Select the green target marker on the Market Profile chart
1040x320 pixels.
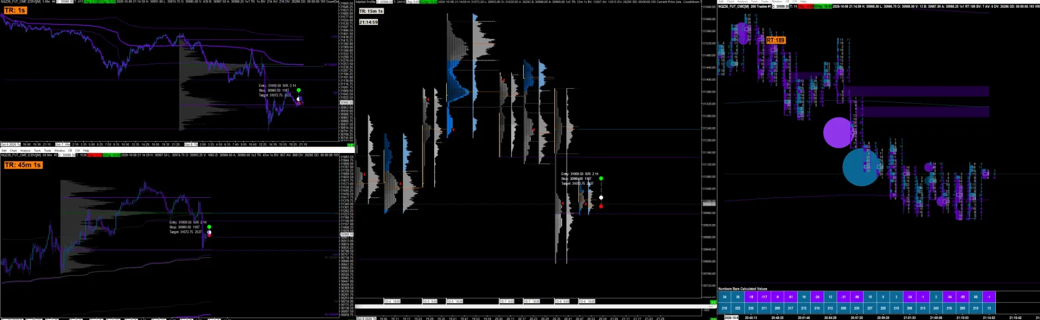click(x=601, y=178)
